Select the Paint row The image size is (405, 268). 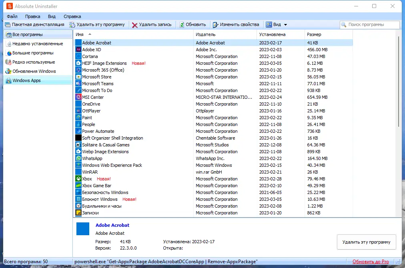pyautogui.click(x=213, y=118)
